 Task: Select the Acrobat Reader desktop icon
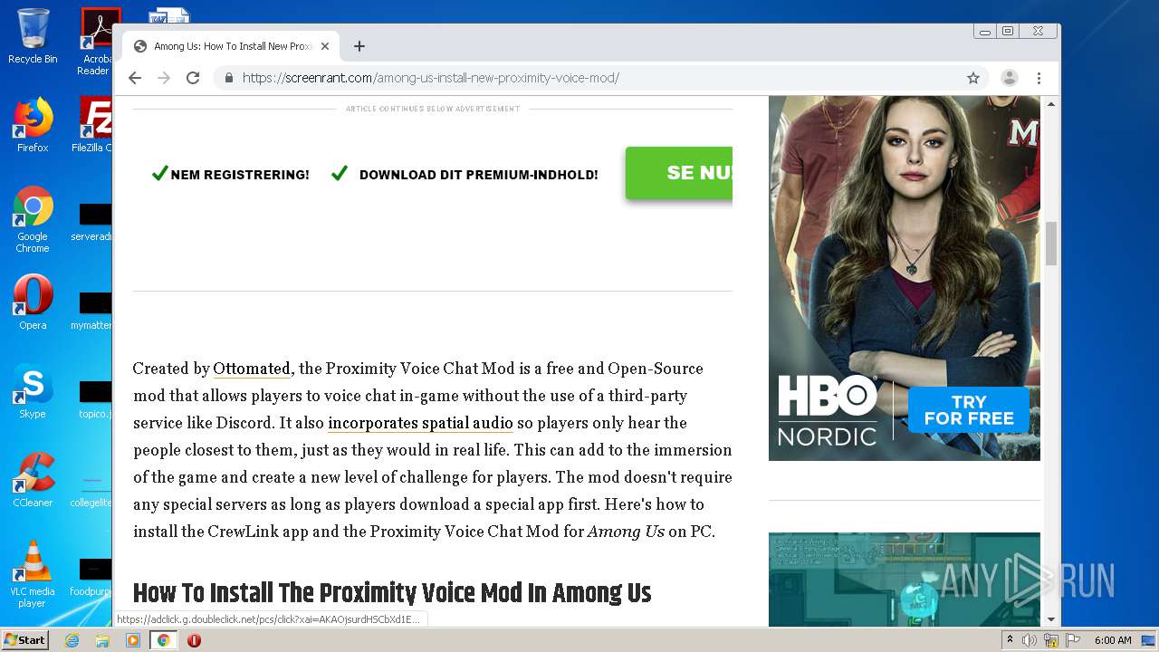click(x=96, y=41)
